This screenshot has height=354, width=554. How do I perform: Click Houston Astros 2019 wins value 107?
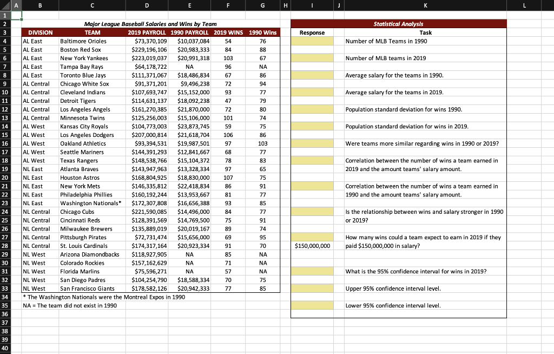click(228, 178)
